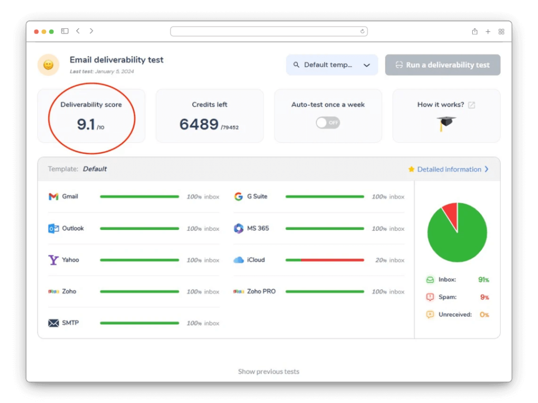Viewport: 538px width, 403px height.
Task: Click the Spam 9% value
Action: [484, 297]
